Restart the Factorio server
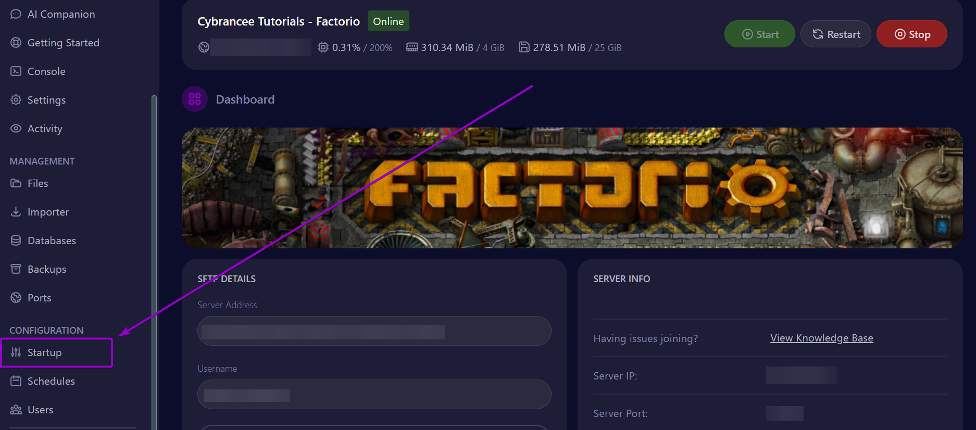The width and height of the screenshot is (976, 430). 836,34
